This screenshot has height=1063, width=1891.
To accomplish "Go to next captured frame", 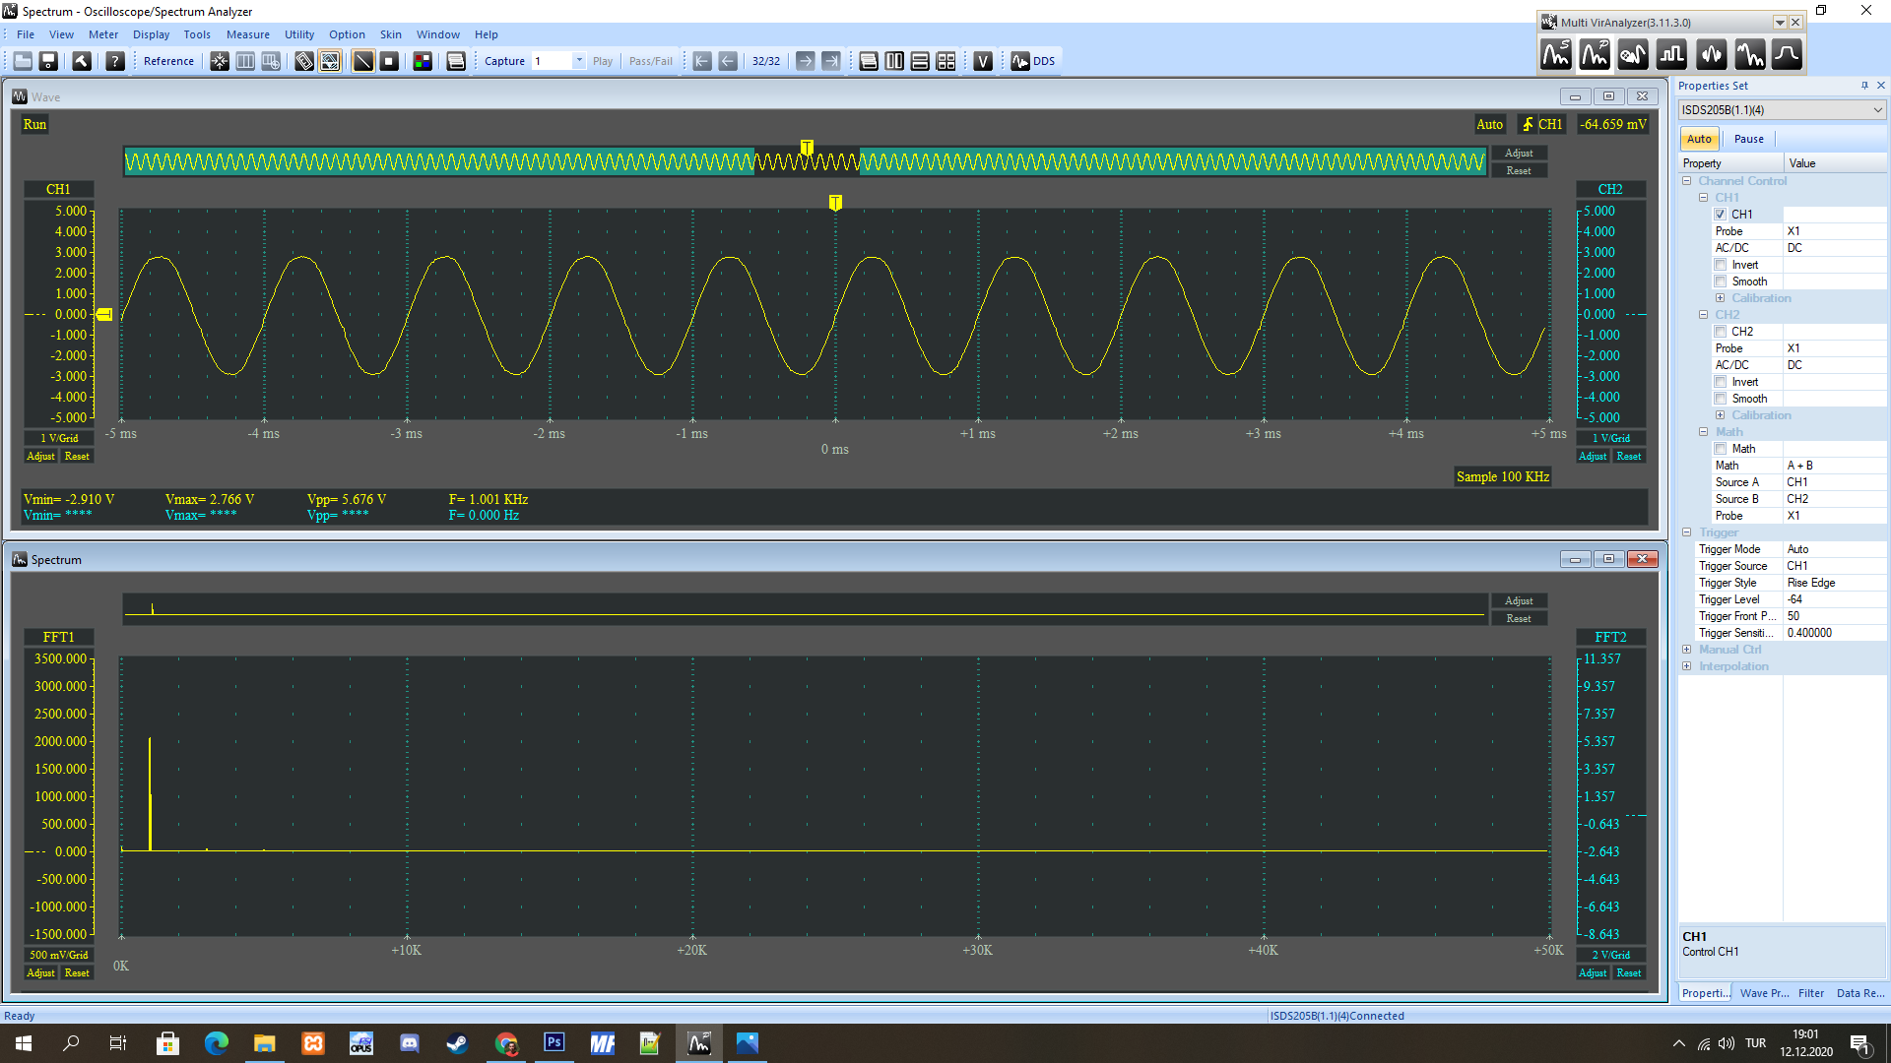I will coord(806,61).
